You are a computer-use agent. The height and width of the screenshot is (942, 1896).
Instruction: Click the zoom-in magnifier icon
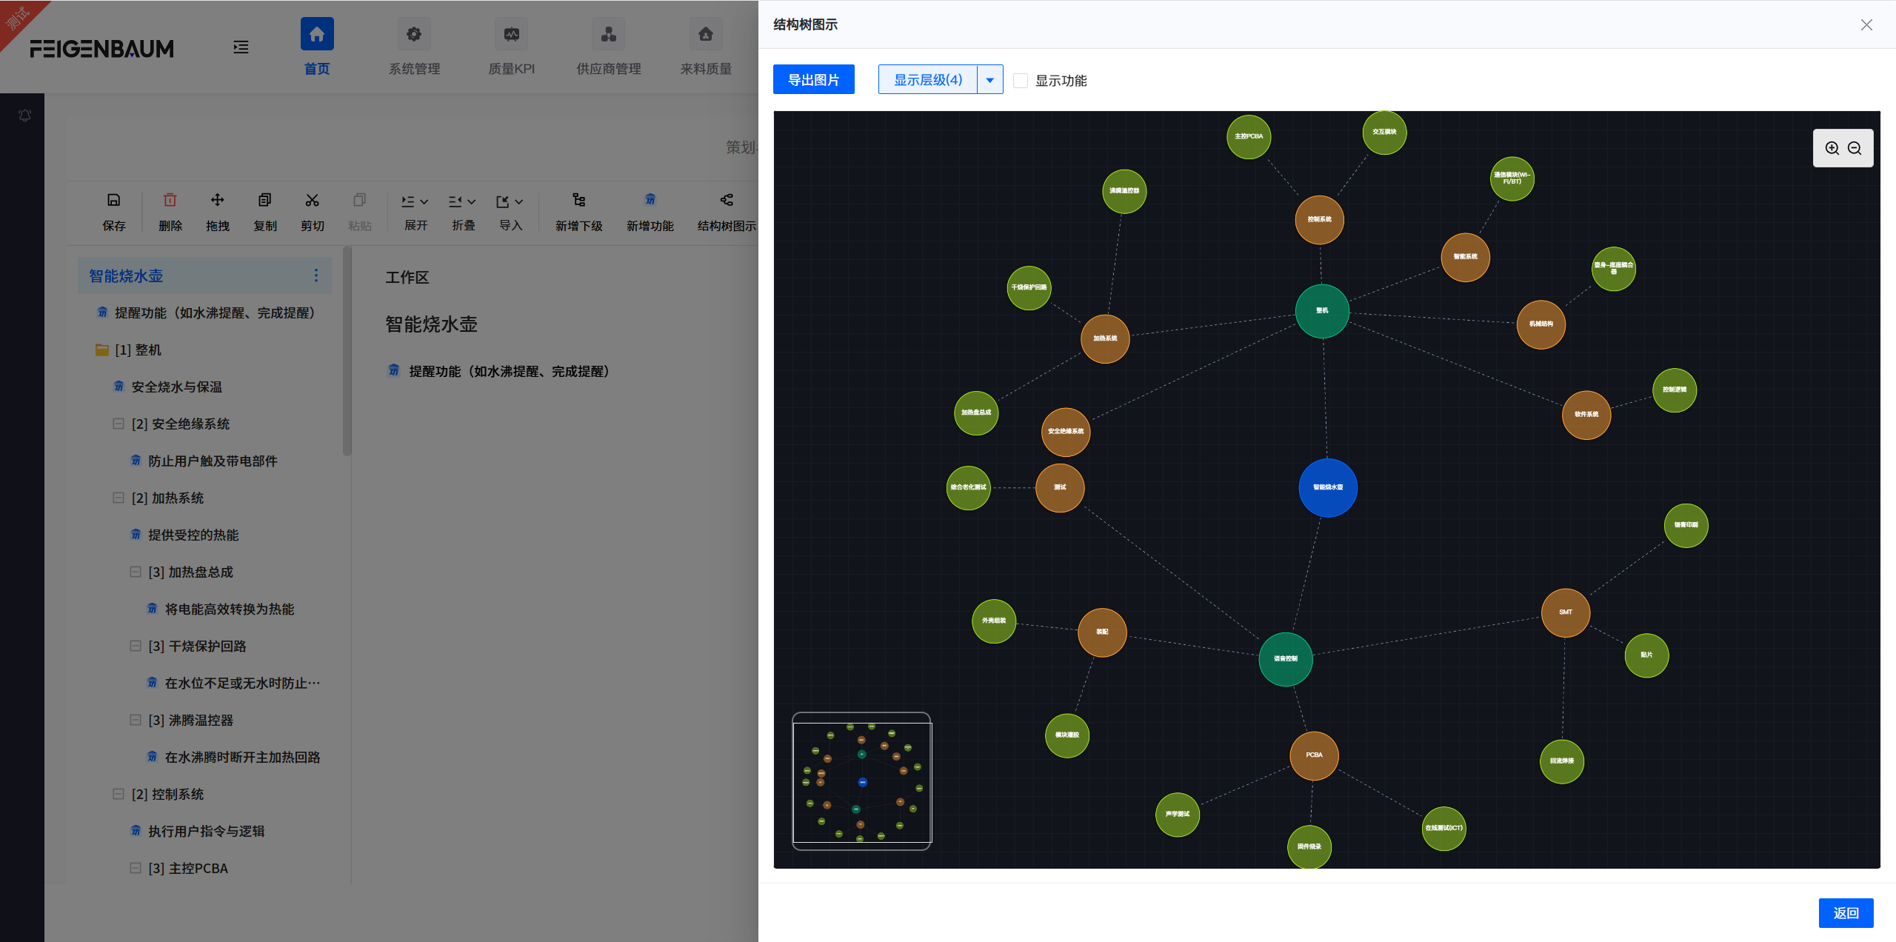(x=1832, y=148)
